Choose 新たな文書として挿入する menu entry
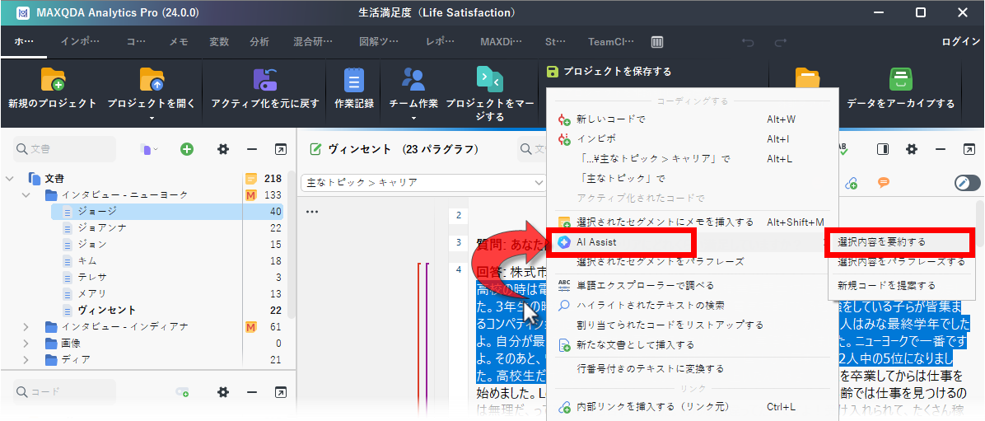The height and width of the screenshot is (421, 985). pyautogui.click(x=693, y=344)
